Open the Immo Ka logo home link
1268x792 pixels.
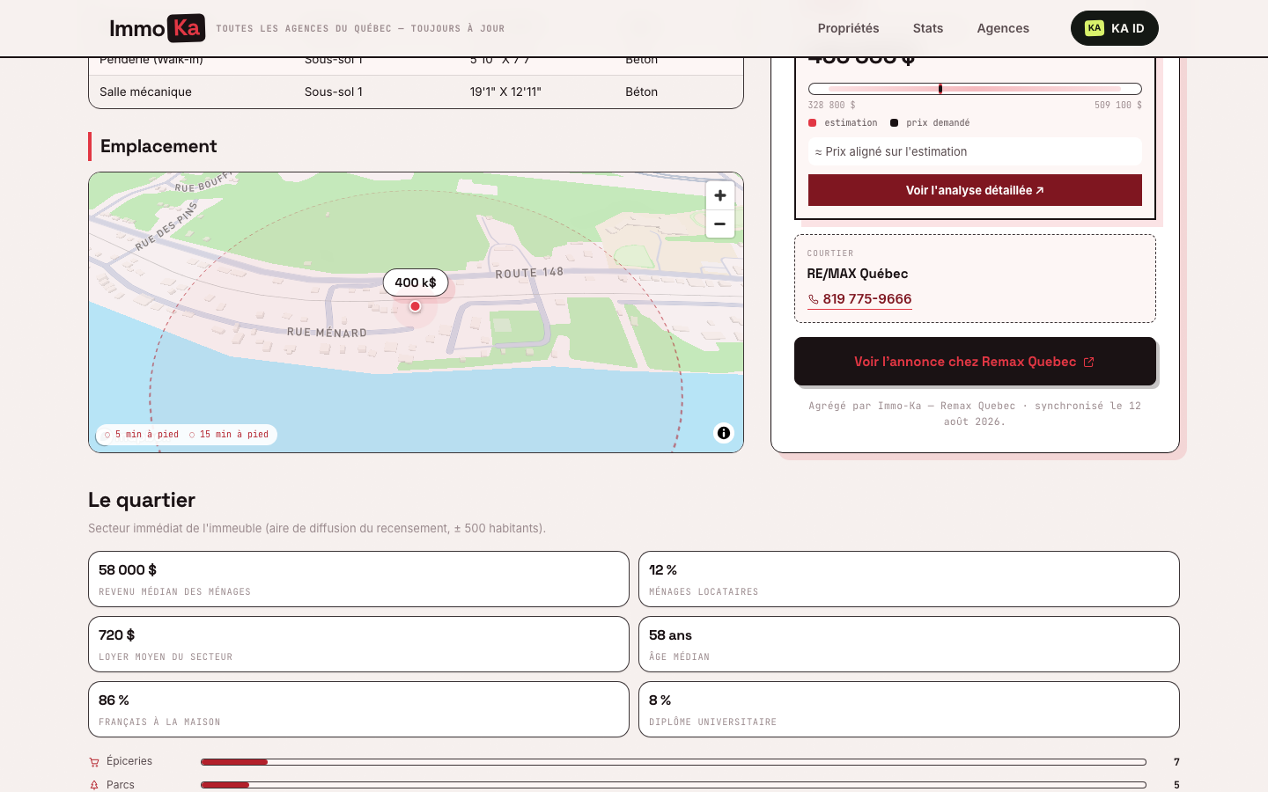(158, 28)
